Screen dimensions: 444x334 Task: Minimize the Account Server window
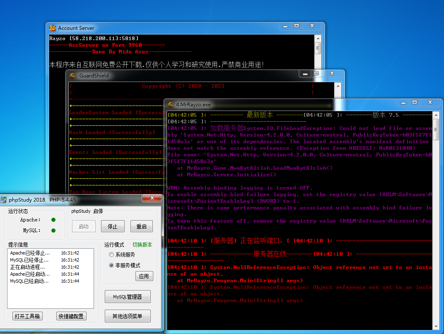285,26
